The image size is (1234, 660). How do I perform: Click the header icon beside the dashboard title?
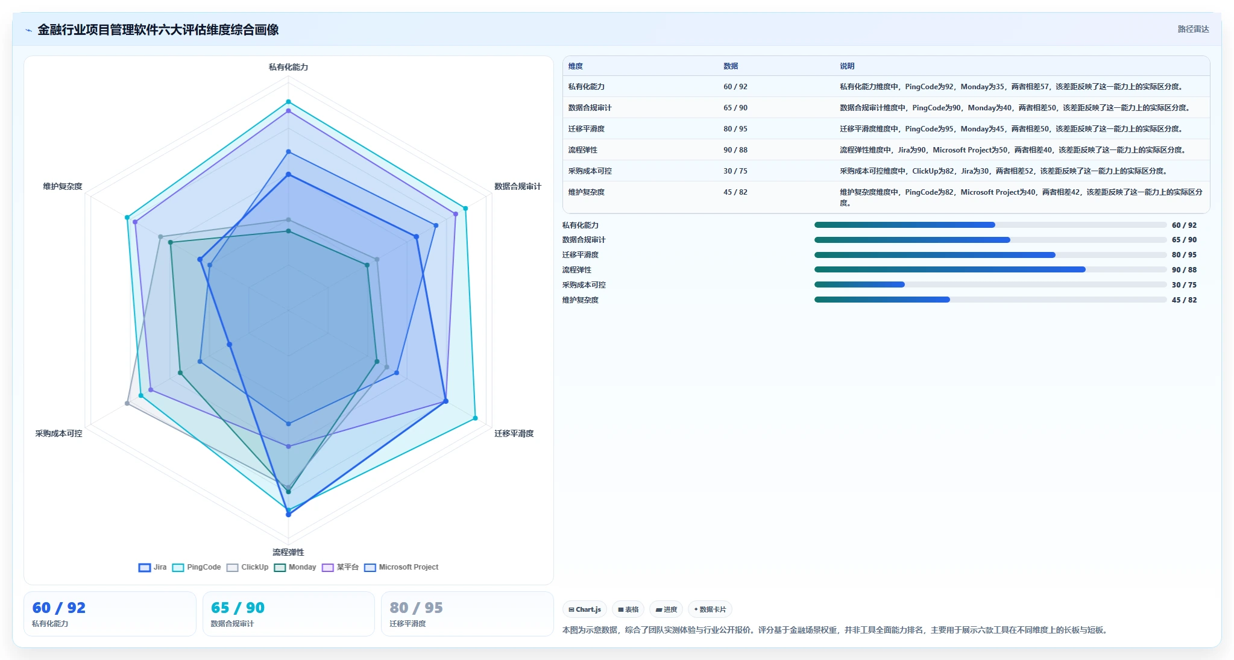(28, 30)
